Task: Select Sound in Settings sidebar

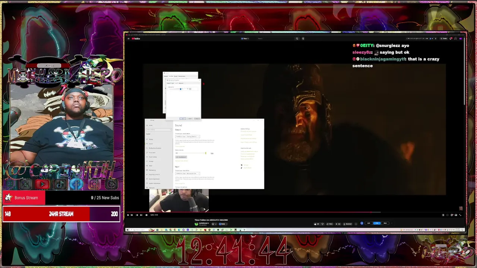Action: [151, 144]
